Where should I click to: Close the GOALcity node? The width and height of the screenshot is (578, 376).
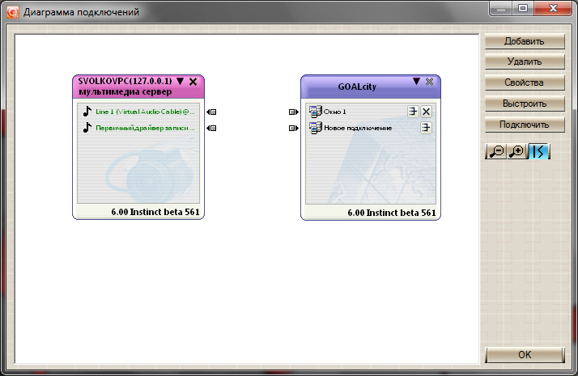coord(429,82)
